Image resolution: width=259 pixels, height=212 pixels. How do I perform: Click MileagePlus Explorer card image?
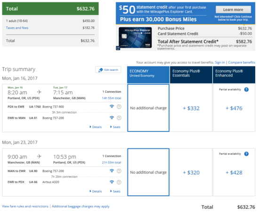click(x=135, y=38)
